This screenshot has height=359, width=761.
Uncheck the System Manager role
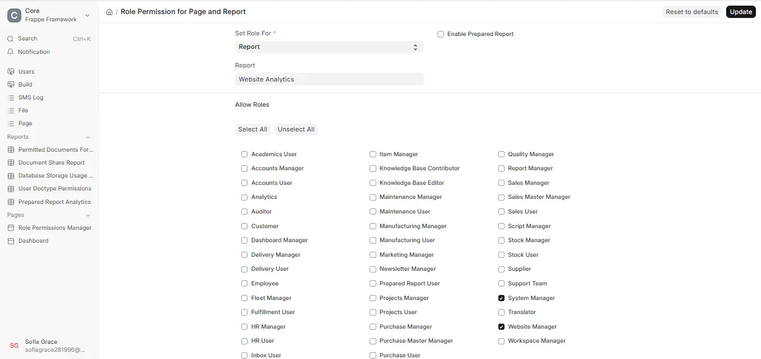[501, 298]
